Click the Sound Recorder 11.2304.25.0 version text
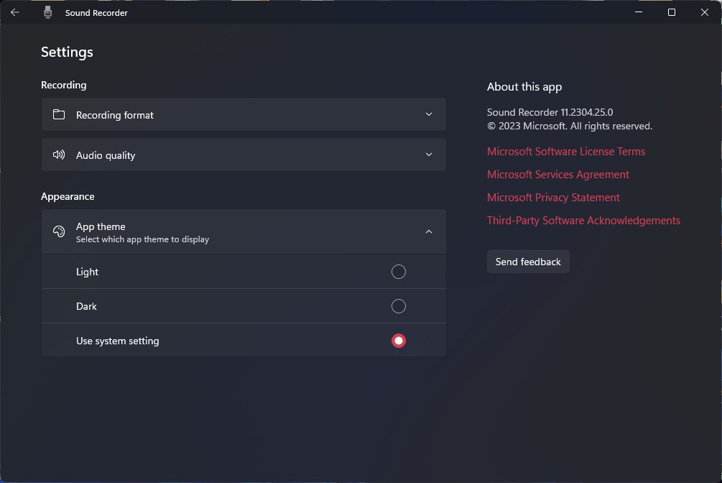The height and width of the screenshot is (483, 722). coord(550,112)
